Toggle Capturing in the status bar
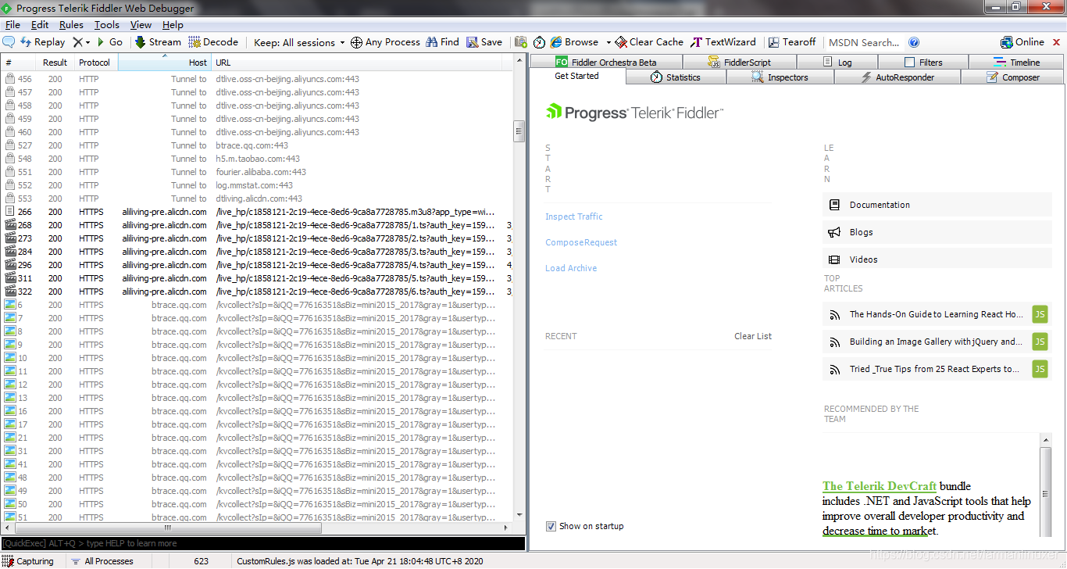Image resolution: width=1067 pixels, height=569 pixels. tap(29, 561)
